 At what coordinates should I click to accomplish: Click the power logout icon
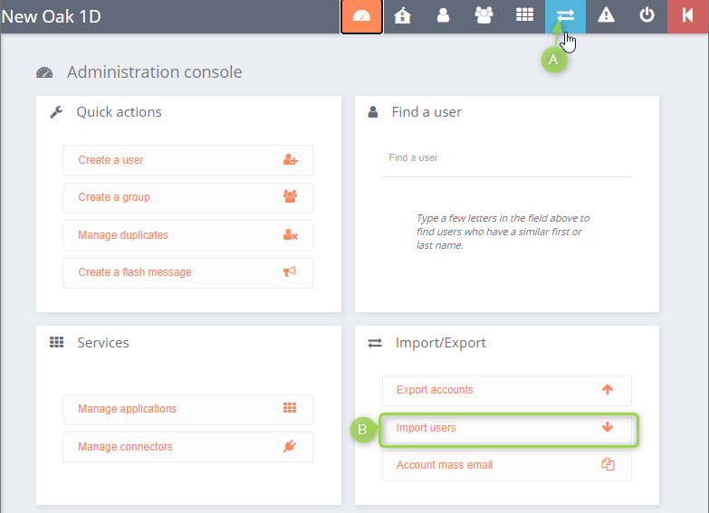click(x=647, y=16)
